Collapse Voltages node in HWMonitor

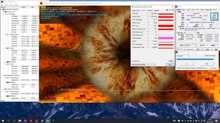(6, 14)
